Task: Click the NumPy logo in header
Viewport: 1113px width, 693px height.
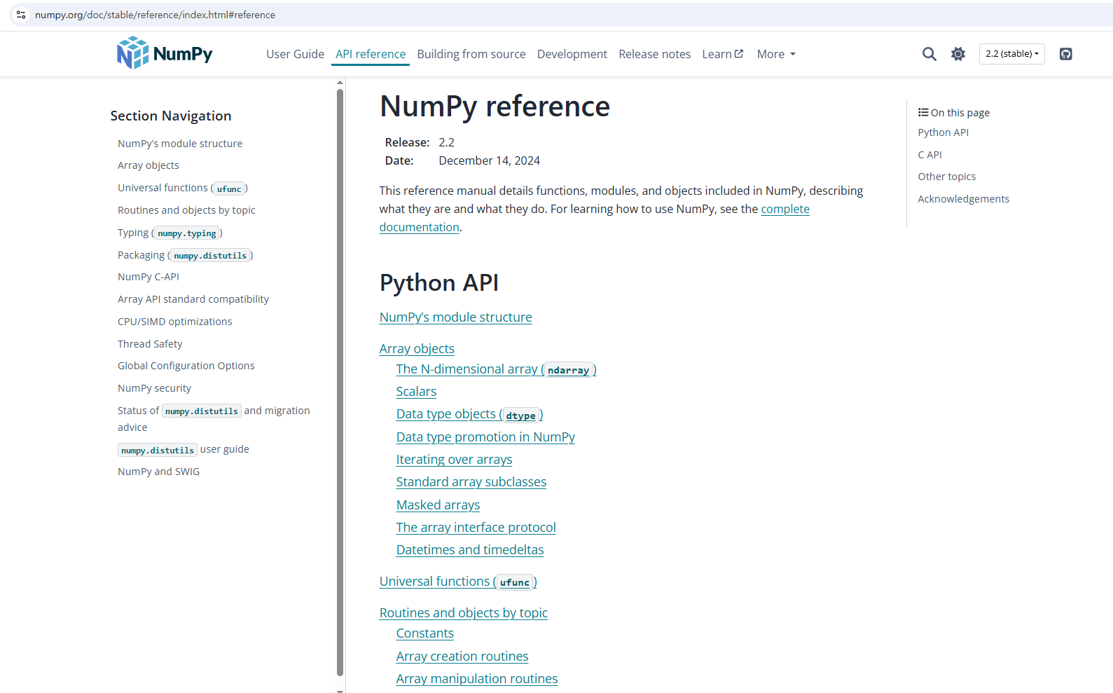Action: click(x=165, y=53)
